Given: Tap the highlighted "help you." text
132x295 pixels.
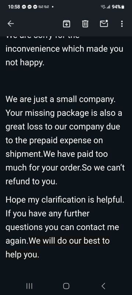Looking at the screenshot, I should coord(22,254).
